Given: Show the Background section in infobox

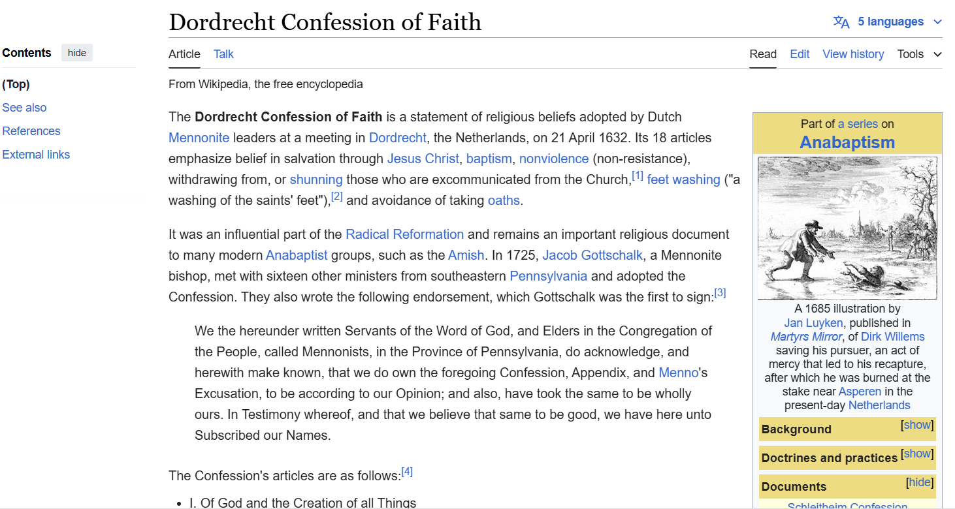Looking at the screenshot, I should 917,425.
